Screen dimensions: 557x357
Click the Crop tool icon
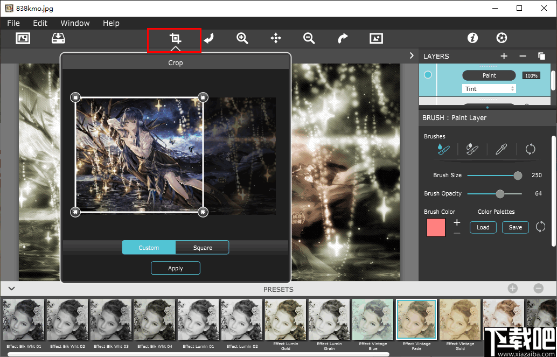[x=175, y=39]
